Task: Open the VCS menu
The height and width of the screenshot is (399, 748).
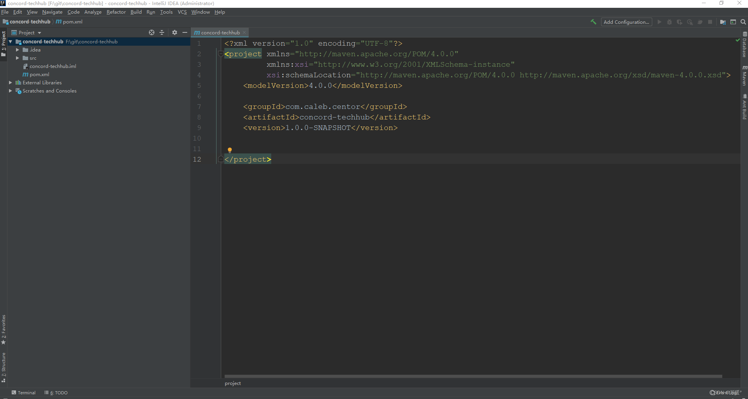Action: pyautogui.click(x=182, y=12)
